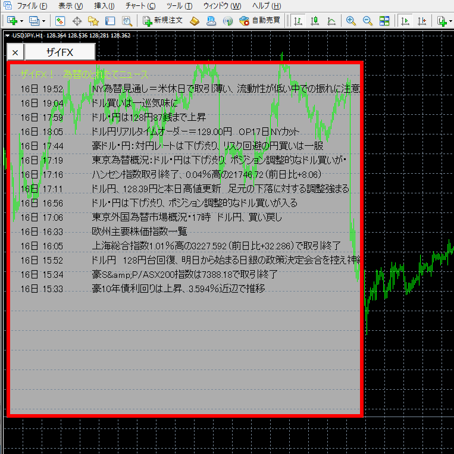Open the Strategy Tester magnifier icon
Screen dimensions: 454x454
[127, 21]
